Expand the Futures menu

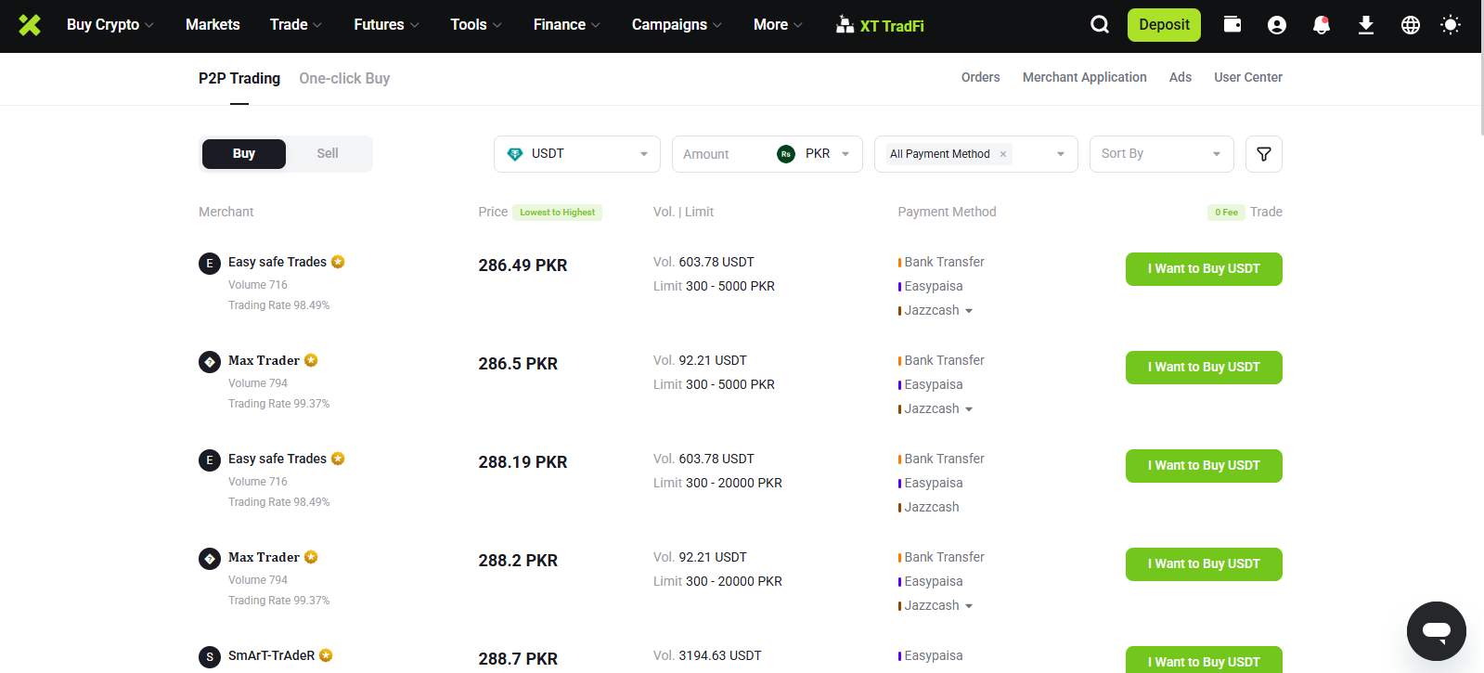387,25
